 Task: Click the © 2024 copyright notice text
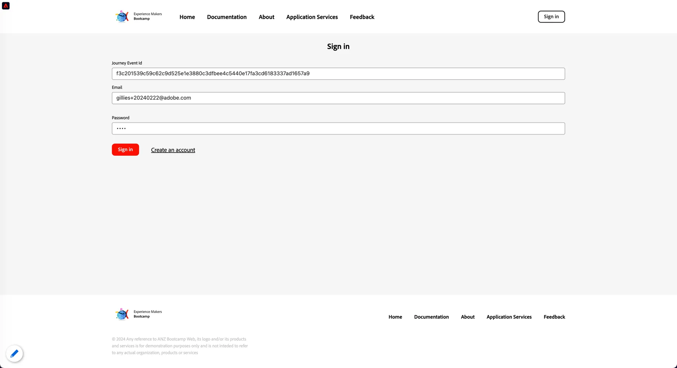pos(180,346)
